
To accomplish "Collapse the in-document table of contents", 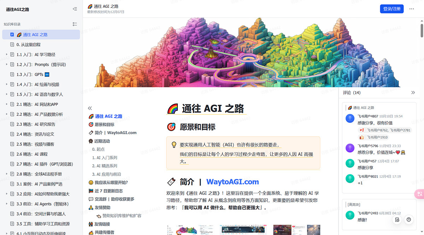I will tap(90, 108).
